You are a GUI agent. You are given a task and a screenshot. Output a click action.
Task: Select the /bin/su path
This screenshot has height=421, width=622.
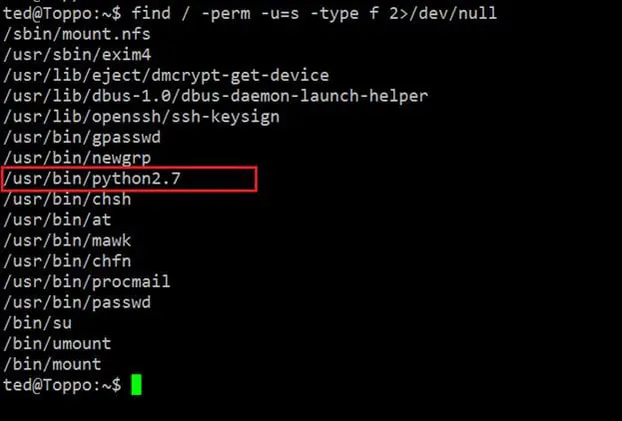point(36,323)
